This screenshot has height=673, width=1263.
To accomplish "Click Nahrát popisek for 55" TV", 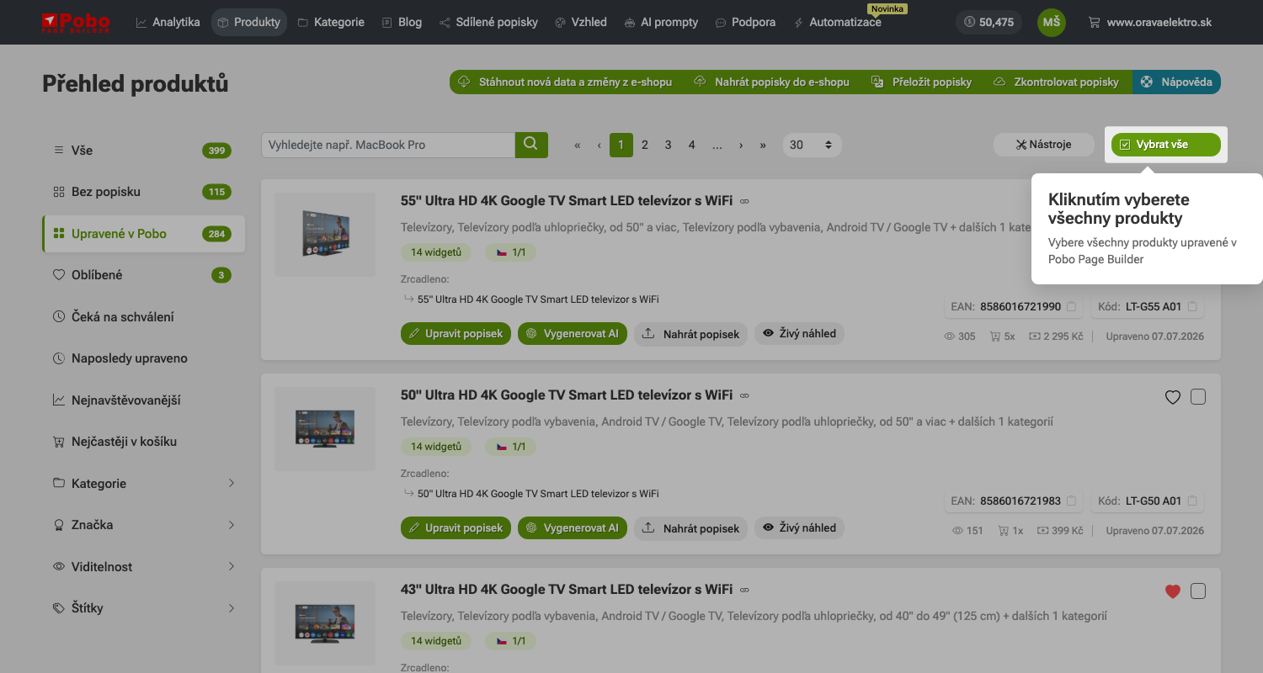I will pyautogui.click(x=690, y=334).
